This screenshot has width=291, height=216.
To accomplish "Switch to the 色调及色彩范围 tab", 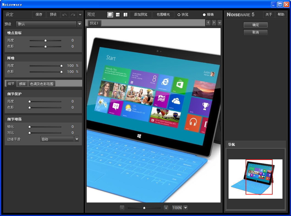I will (42, 84).
